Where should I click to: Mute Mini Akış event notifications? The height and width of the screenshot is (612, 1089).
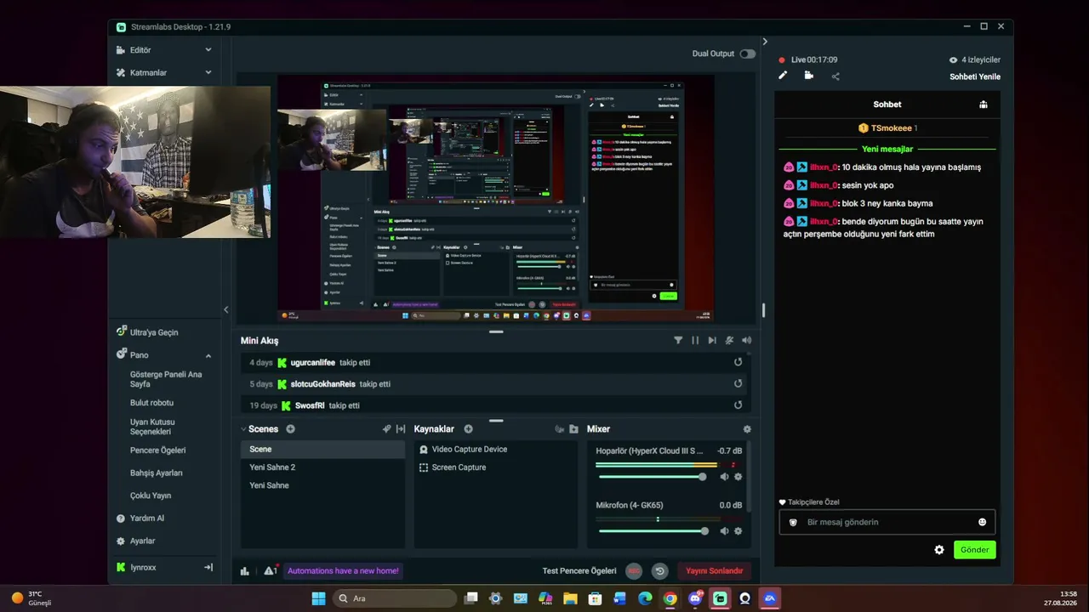(729, 340)
